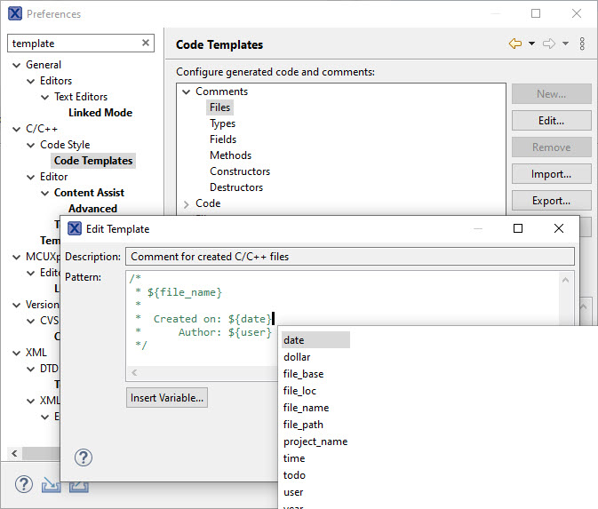Click the Preferences help question mark icon

24,485
